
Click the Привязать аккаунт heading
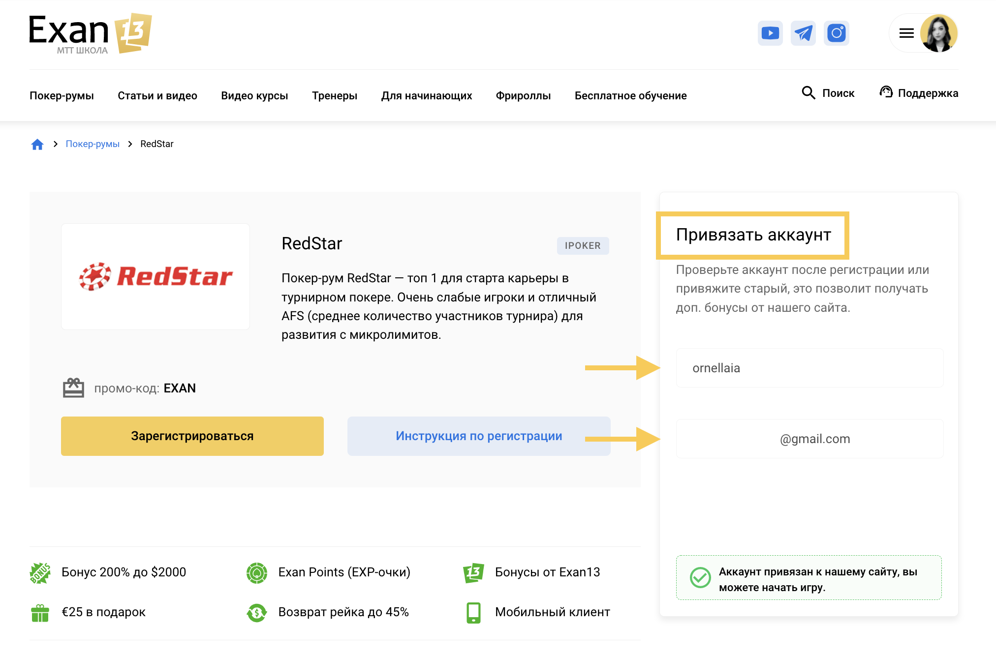[753, 235]
